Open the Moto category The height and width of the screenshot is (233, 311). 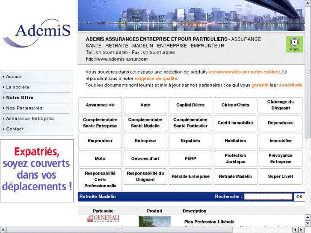[x=100, y=159]
